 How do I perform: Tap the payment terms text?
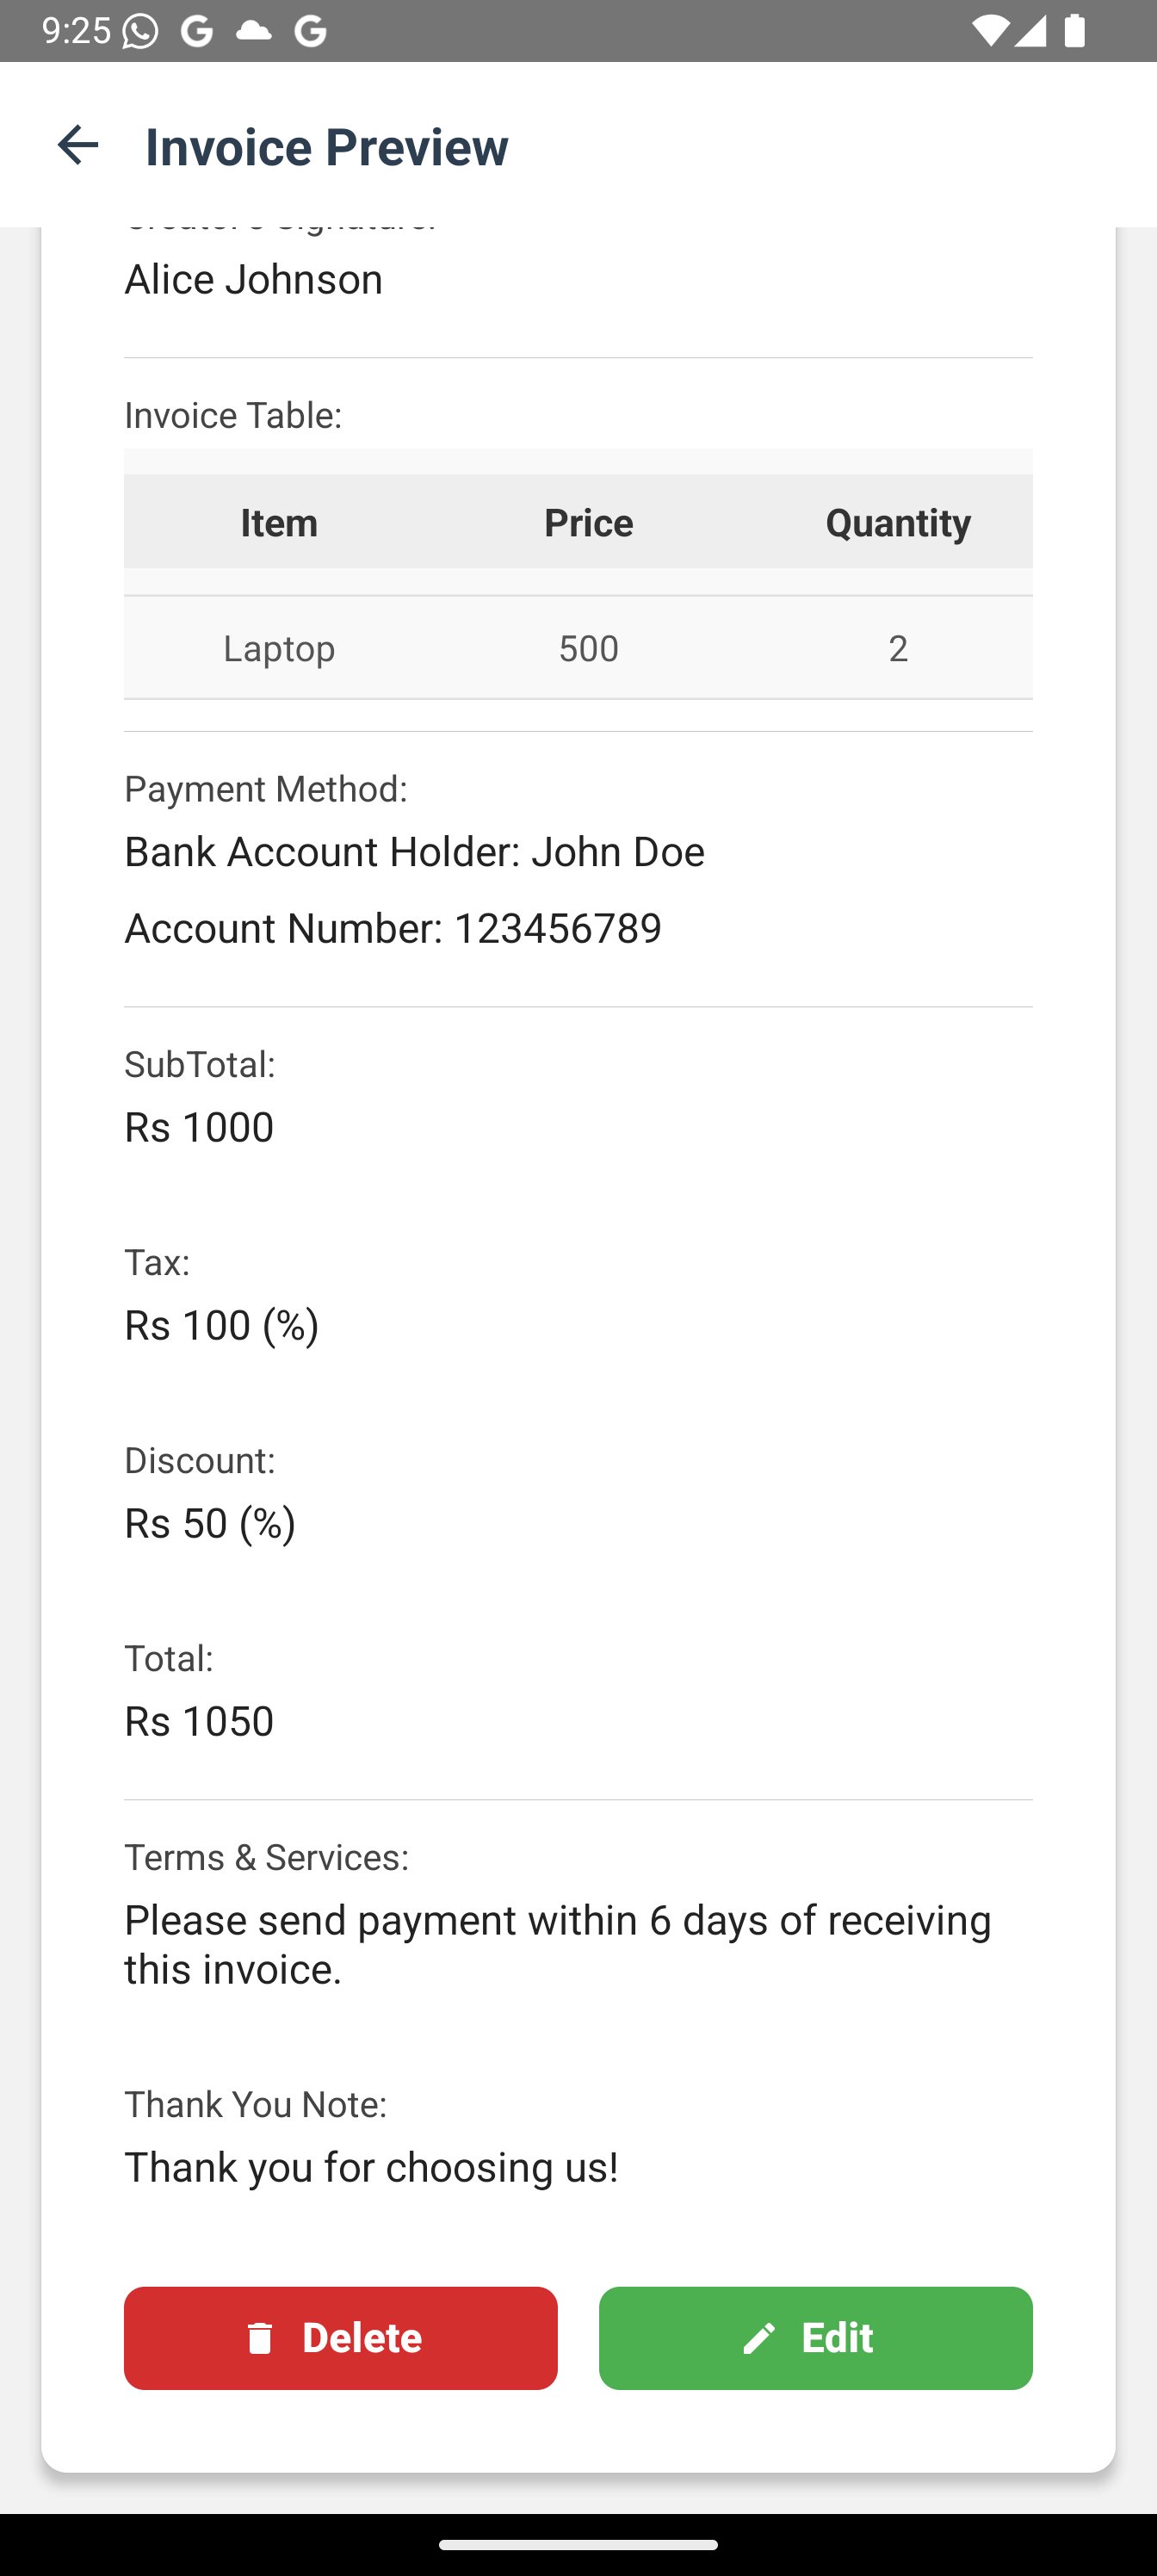558,1944
